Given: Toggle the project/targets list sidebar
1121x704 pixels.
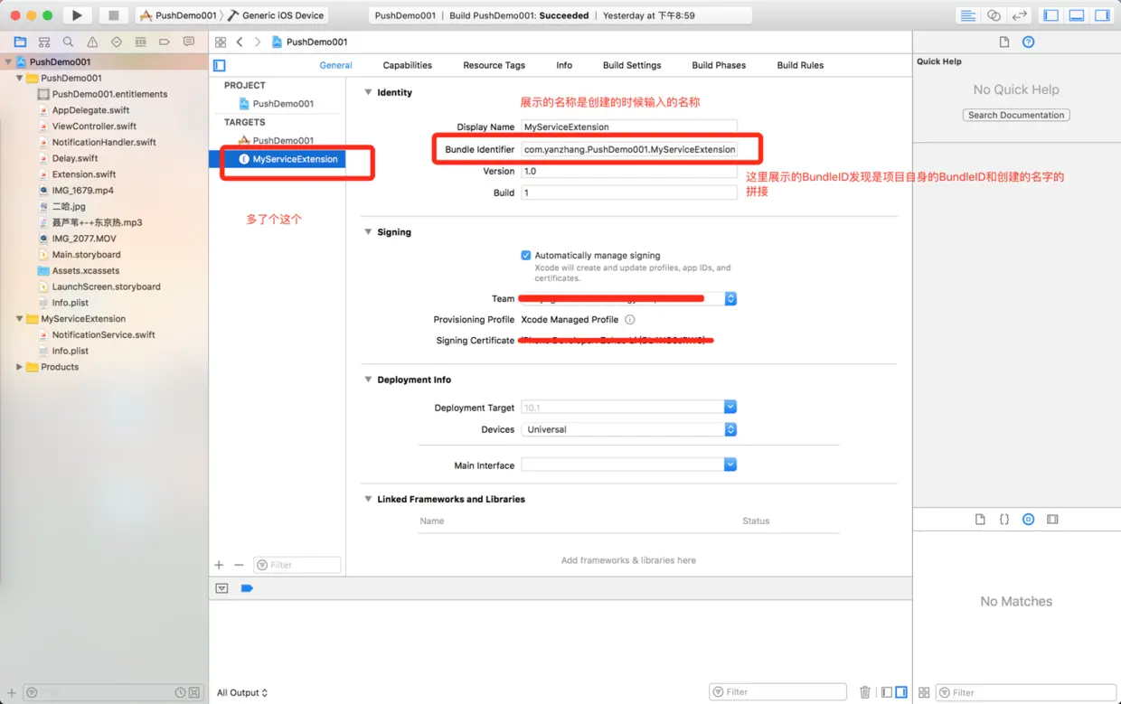Looking at the screenshot, I should [219, 65].
